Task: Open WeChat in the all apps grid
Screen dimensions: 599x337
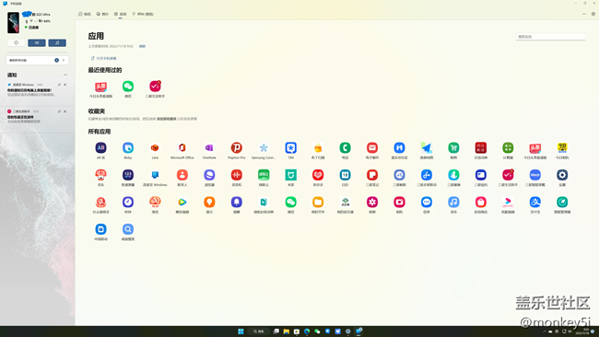Action: 290,202
